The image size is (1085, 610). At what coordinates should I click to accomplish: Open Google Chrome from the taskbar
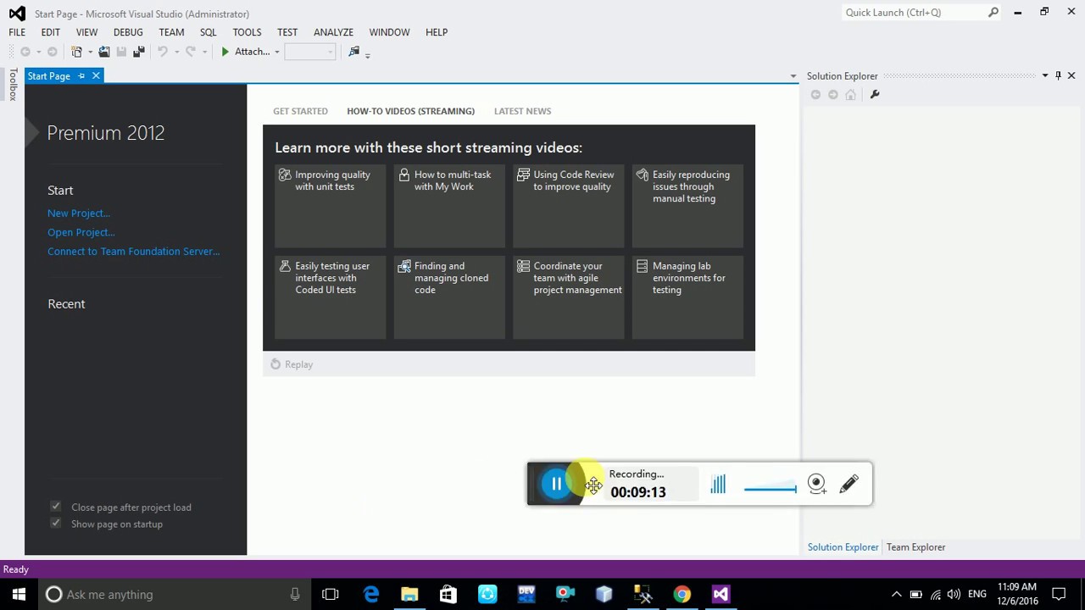(x=682, y=595)
